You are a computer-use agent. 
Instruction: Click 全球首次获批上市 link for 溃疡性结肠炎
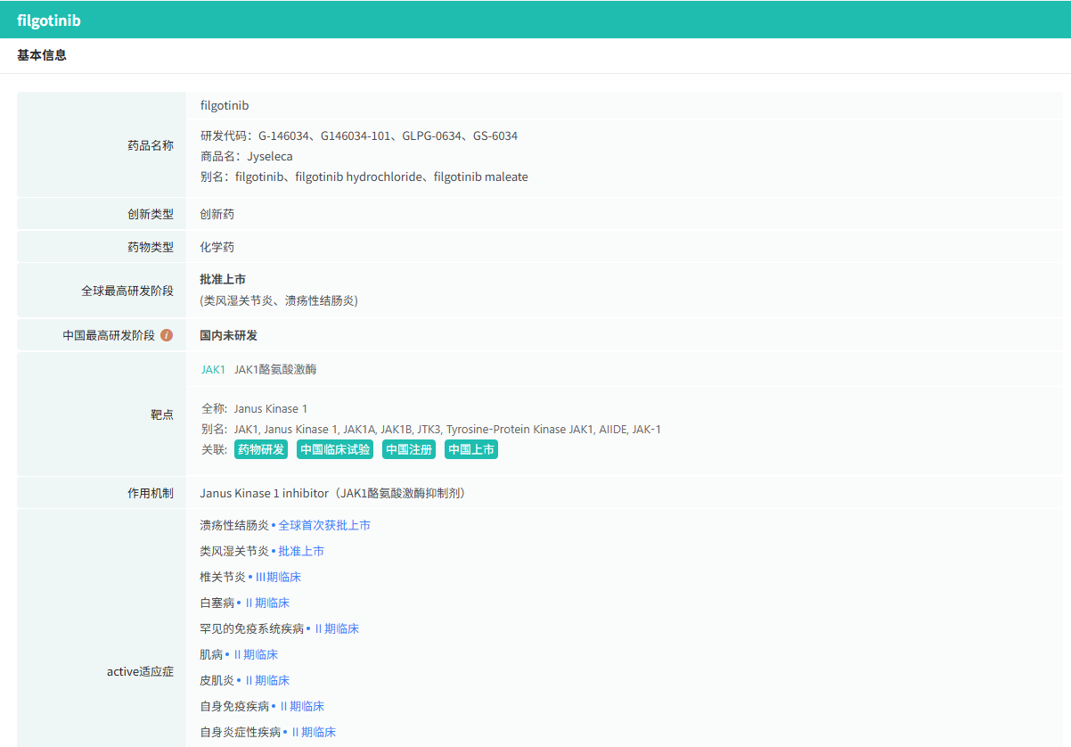tap(324, 526)
